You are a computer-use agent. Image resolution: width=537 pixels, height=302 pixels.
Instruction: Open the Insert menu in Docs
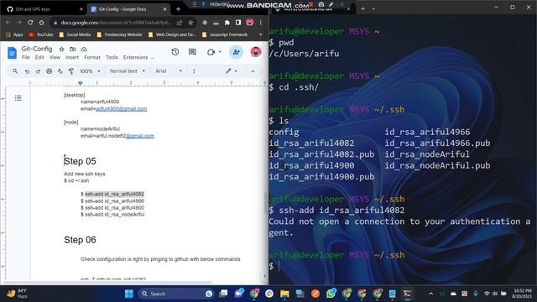(72, 58)
